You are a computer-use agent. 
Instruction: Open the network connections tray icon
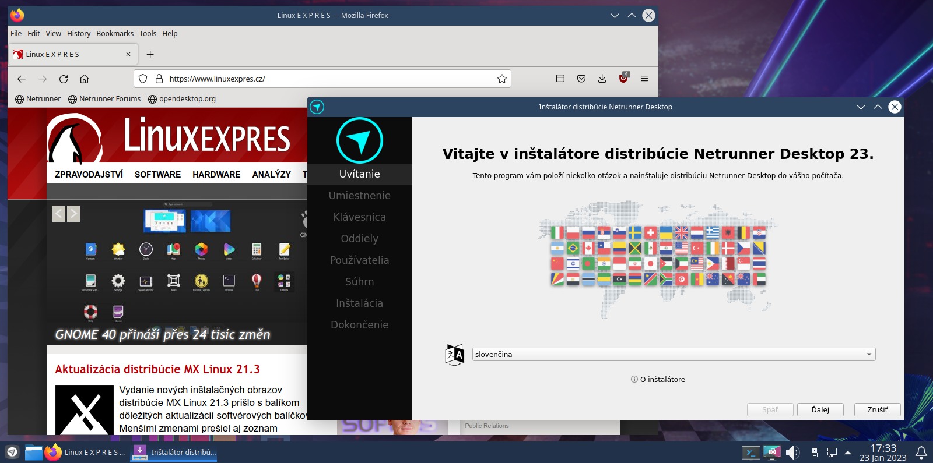(x=832, y=453)
